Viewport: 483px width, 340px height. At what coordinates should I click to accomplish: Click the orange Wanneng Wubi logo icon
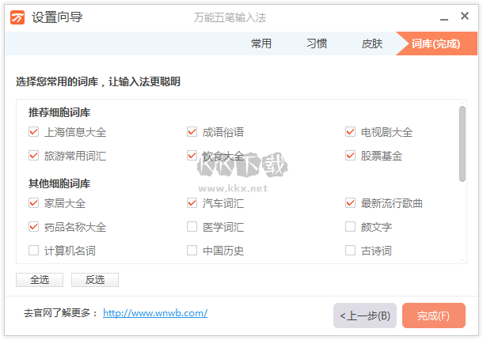coord(17,17)
